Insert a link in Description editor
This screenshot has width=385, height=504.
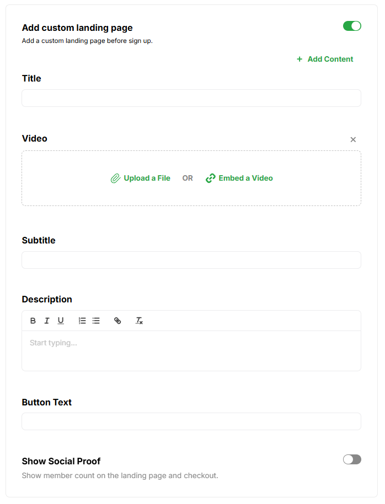[117, 321]
